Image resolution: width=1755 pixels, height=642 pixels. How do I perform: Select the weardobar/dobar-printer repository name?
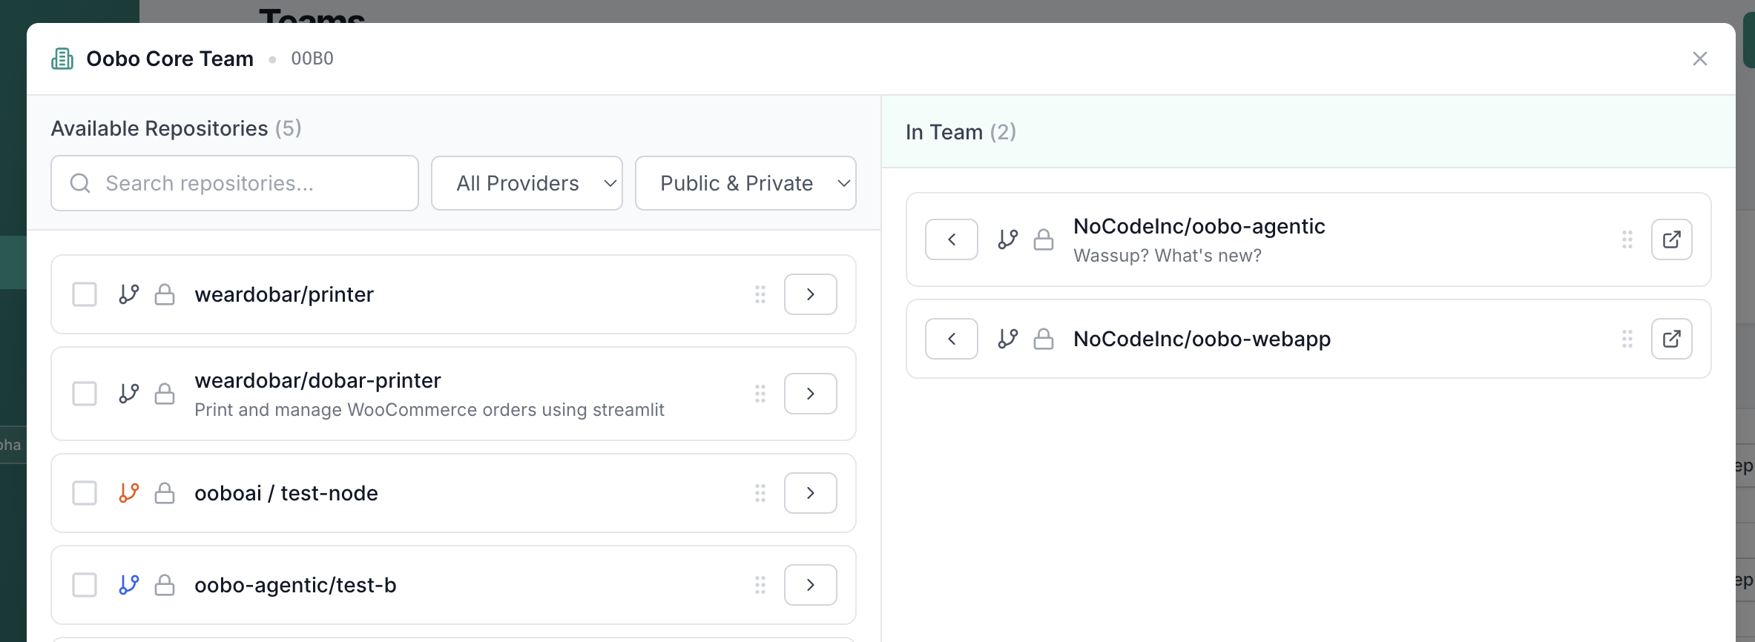point(317,380)
